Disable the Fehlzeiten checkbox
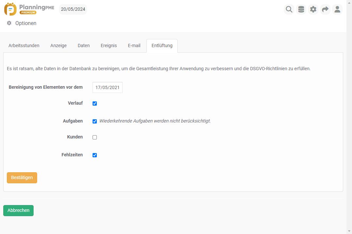The image size is (352, 234). (95, 155)
